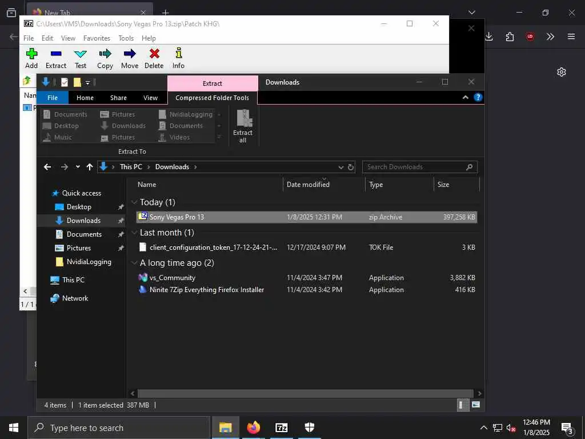Switch to details view icon in status bar
The image size is (585, 439).
(x=463, y=405)
